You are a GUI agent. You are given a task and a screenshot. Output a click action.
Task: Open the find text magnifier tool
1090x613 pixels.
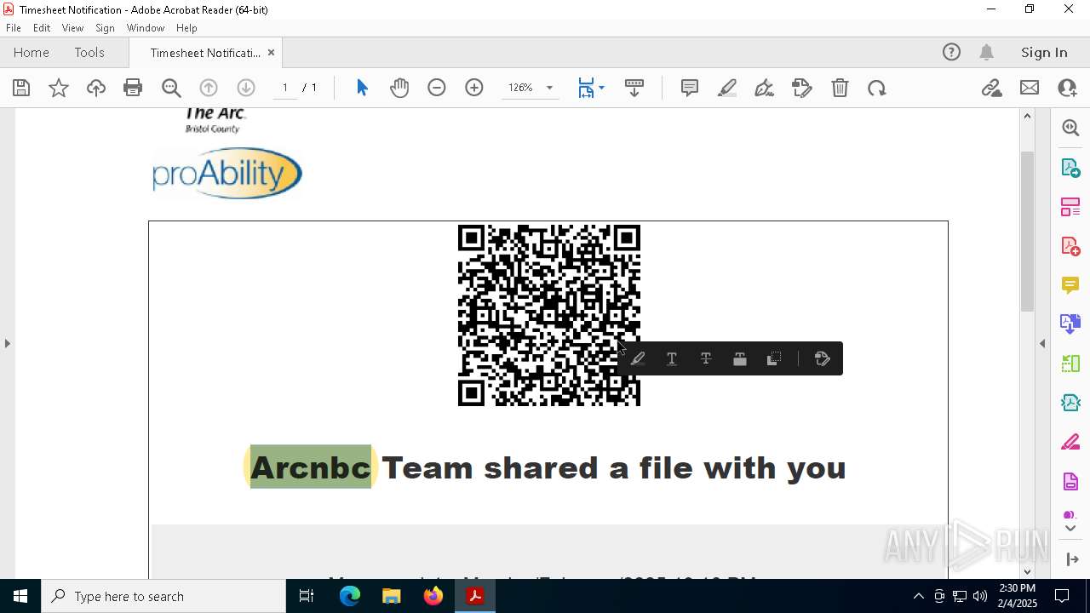(171, 88)
